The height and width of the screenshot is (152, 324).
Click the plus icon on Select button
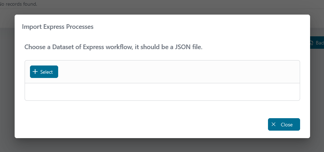[35, 72]
